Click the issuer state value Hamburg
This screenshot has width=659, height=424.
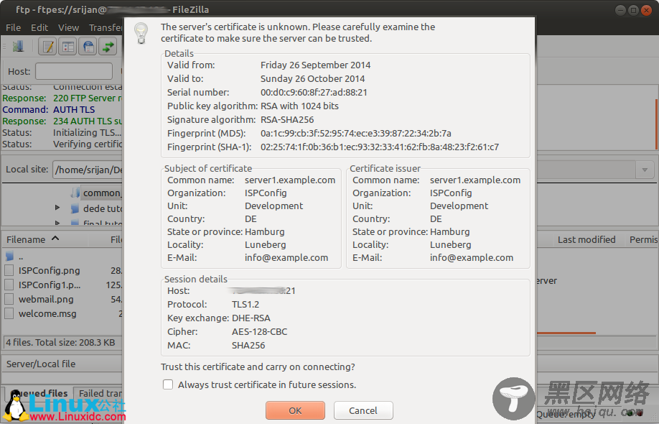(449, 232)
